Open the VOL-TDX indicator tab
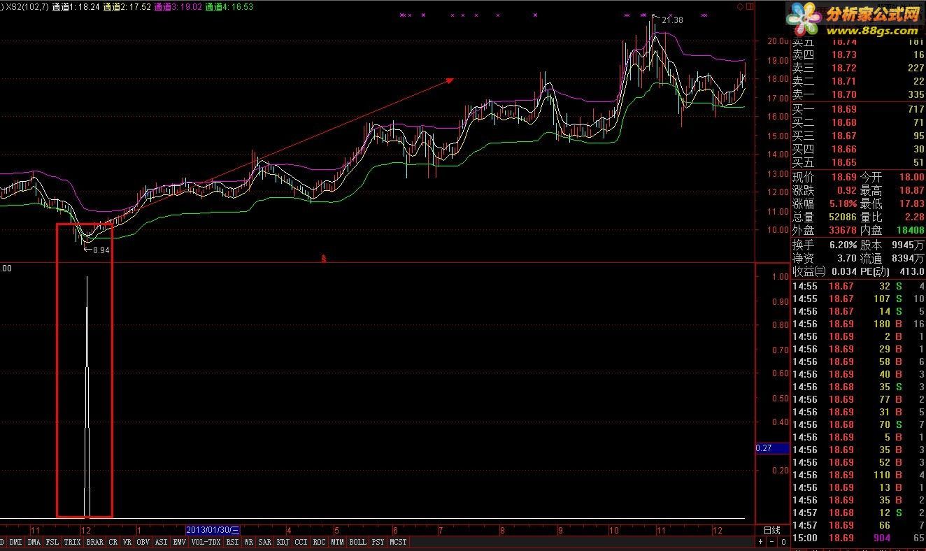This screenshot has height=551, width=926. pyautogui.click(x=206, y=542)
